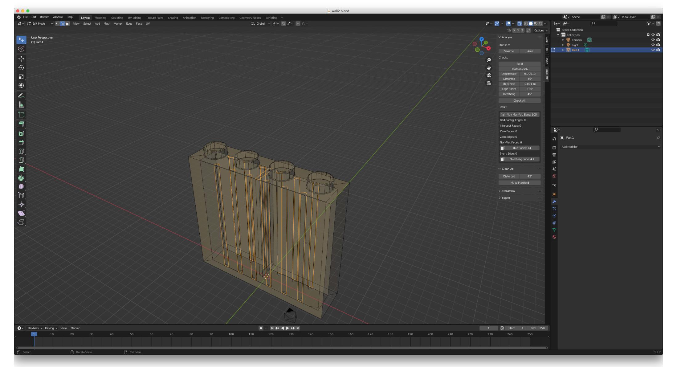Open the Object Data mesh properties tab
The height and width of the screenshot is (375, 677).
[554, 230]
